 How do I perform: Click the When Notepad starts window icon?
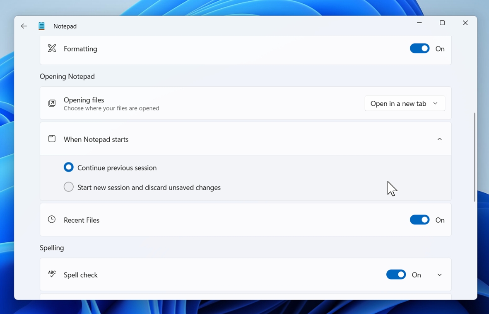click(51, 139)
